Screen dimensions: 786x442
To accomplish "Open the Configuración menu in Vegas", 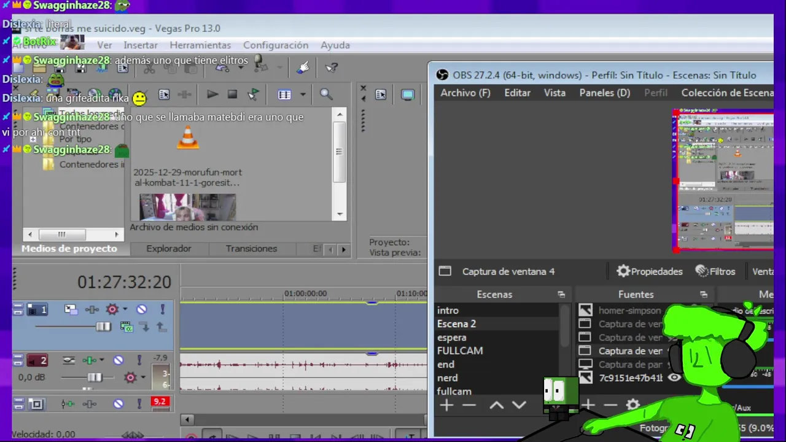I will coord(276,45).
